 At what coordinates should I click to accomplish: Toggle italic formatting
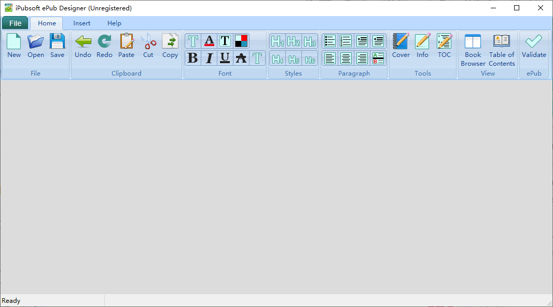(x=209, y=58)
